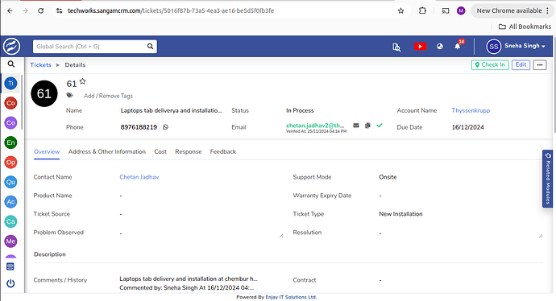
Task: Click the Check In button
Action: [490, 65]
